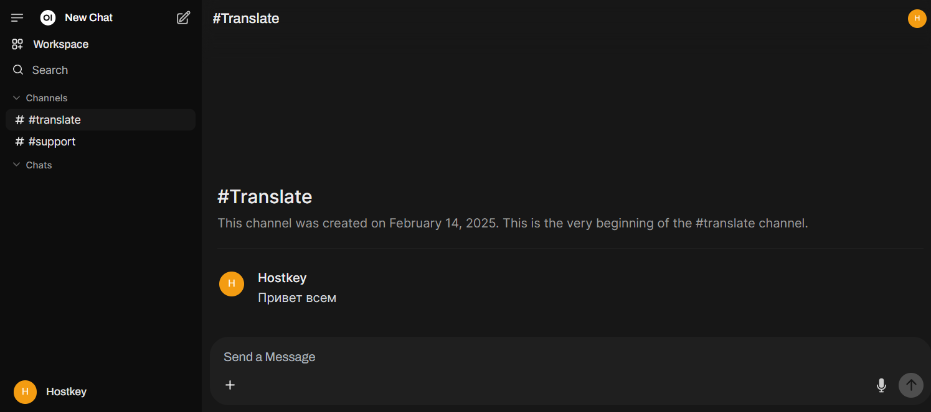Click the Workspace grid icon
The image size is (931, 412).
(17, 44)
